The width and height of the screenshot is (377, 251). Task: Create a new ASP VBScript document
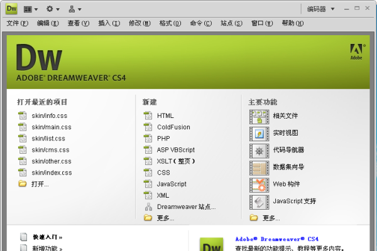pos(176,150)
